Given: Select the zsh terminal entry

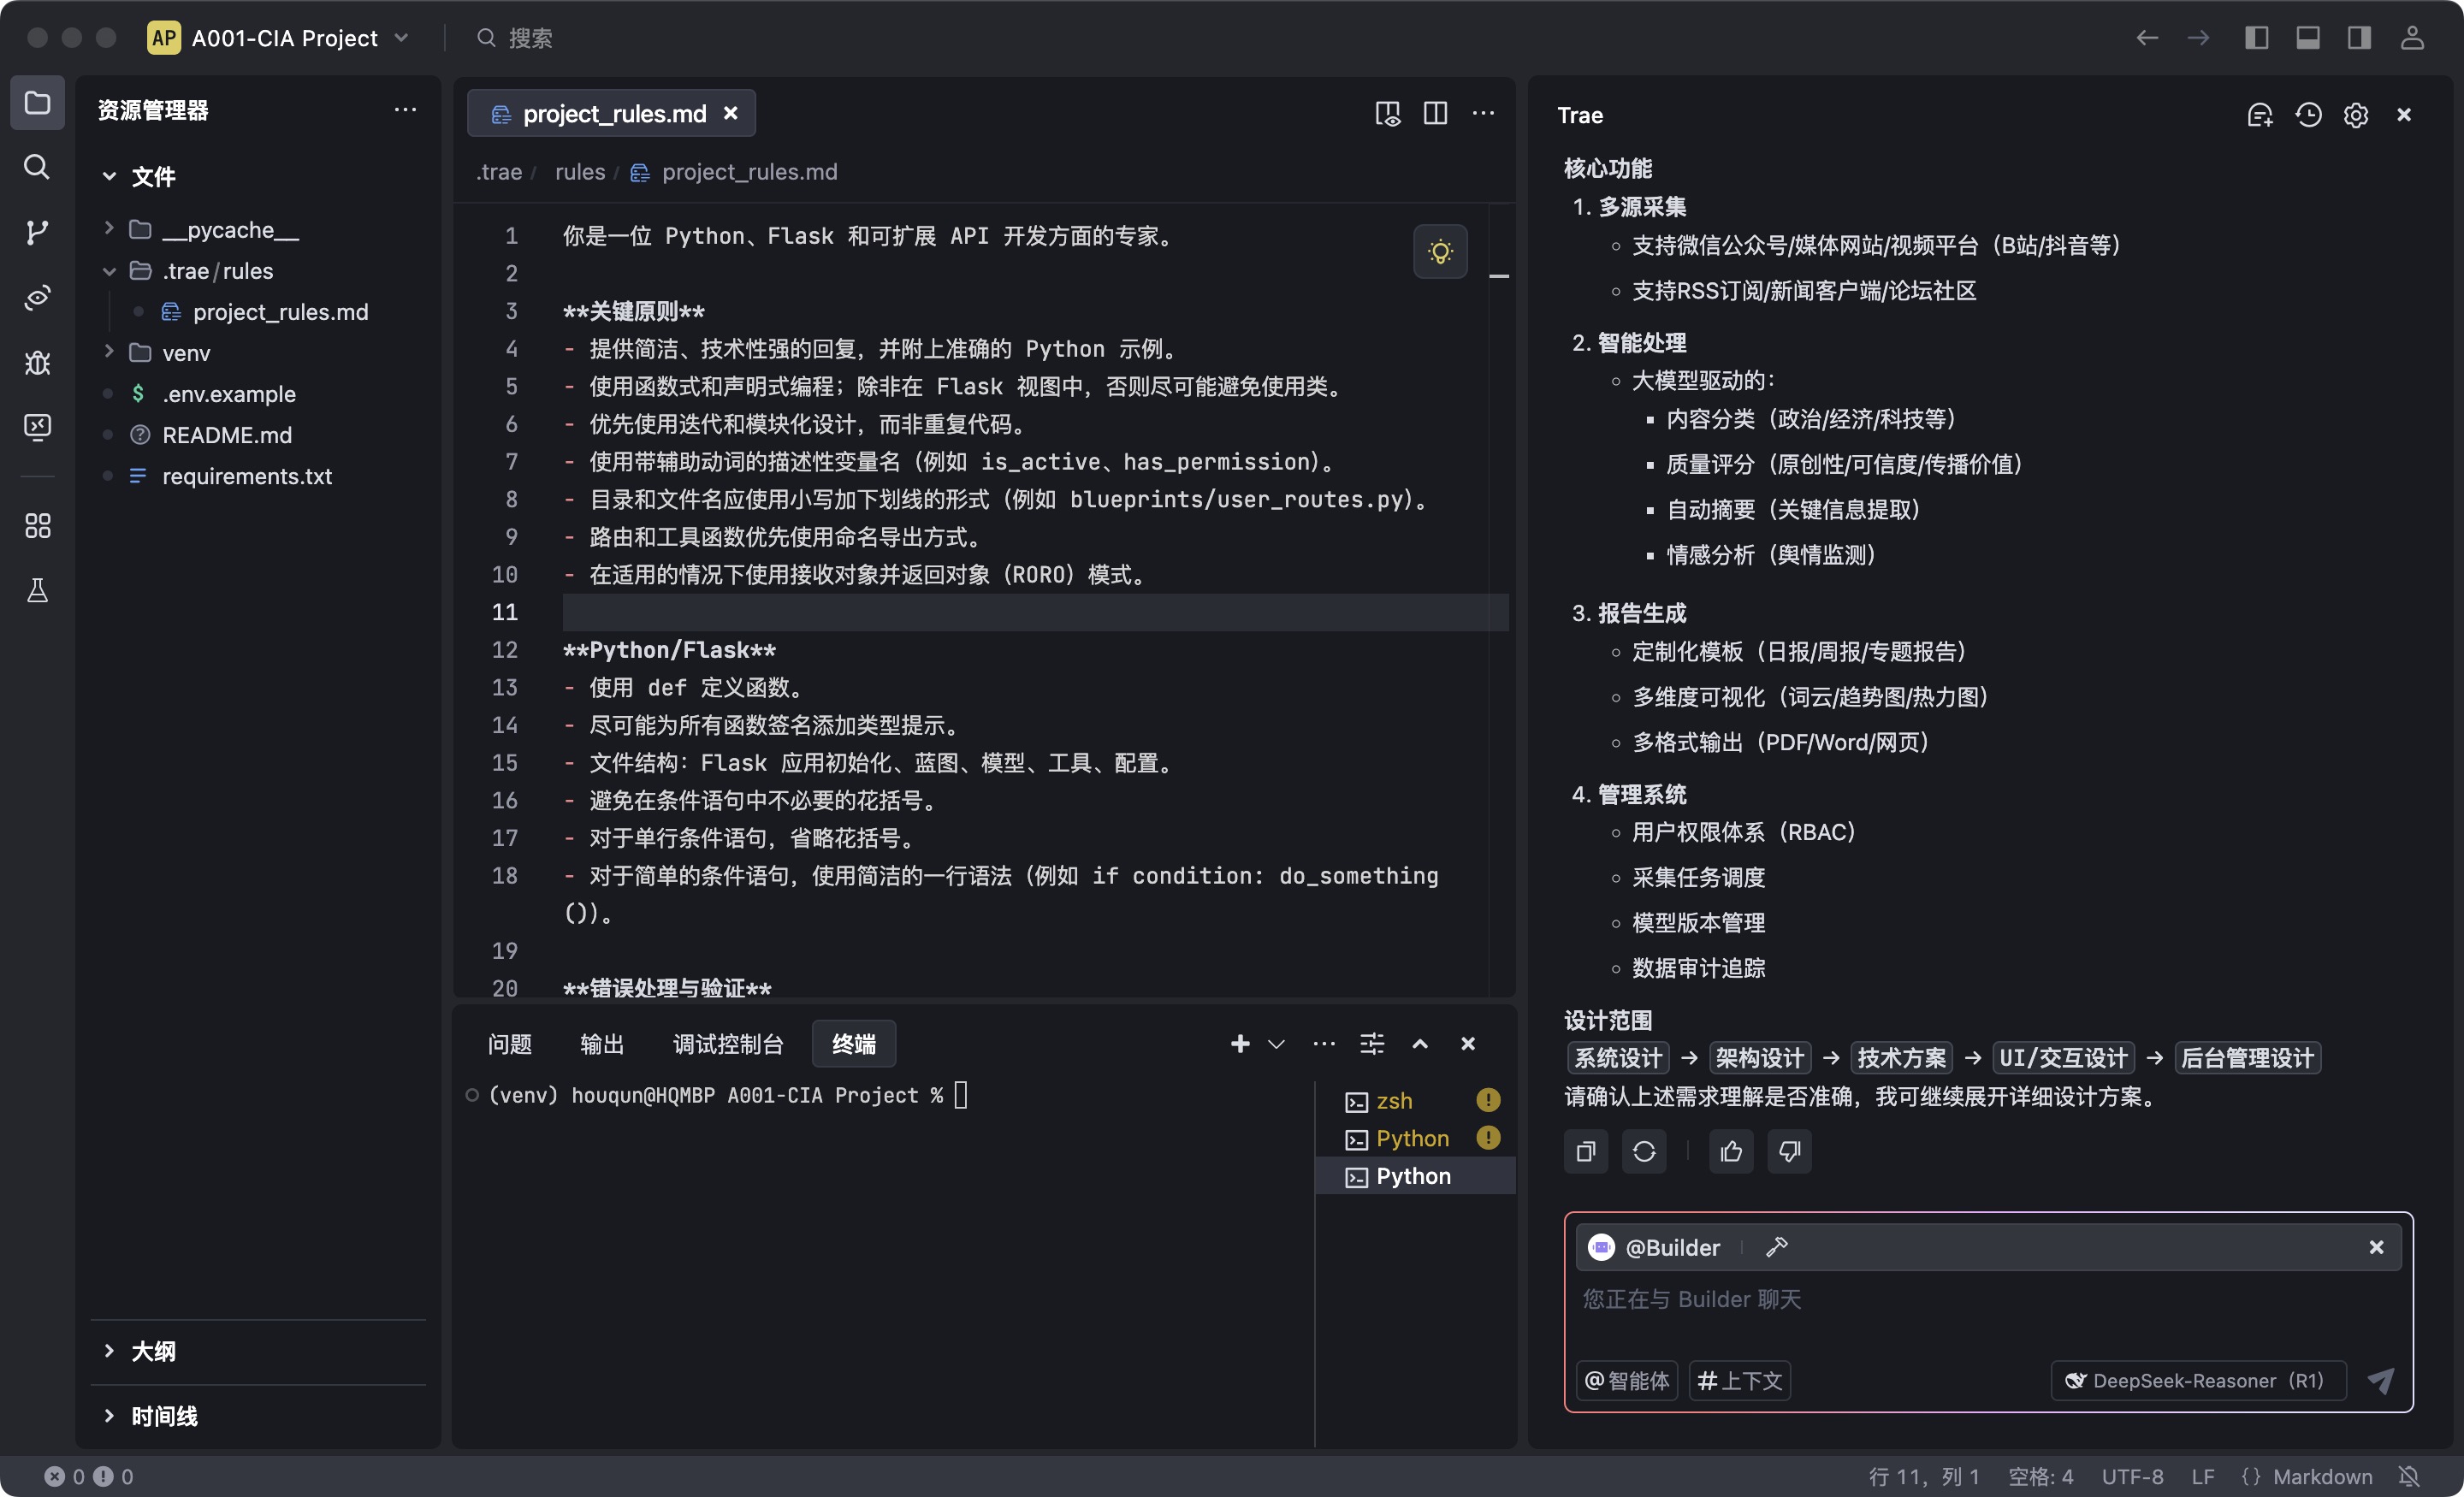Looking at the screenshot, I should click(1416, 1101).
